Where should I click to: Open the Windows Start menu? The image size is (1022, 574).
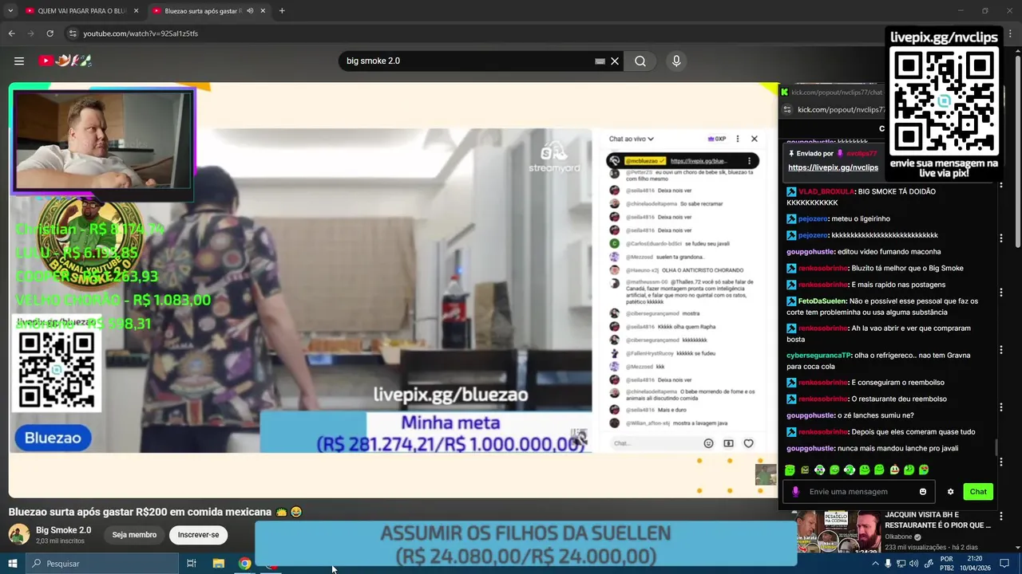click(x=12, y=564)
